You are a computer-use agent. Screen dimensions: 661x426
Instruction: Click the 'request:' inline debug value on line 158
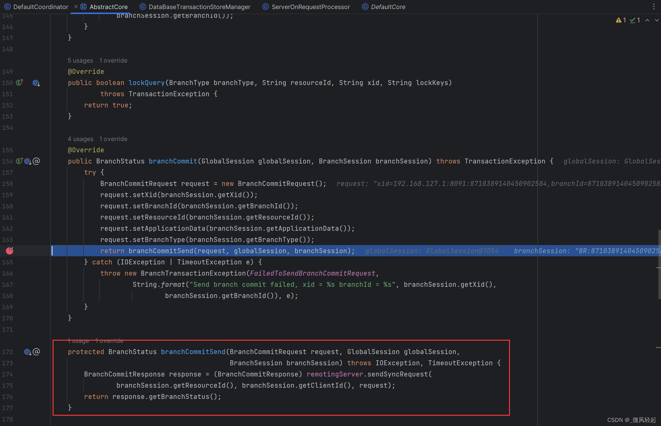498,184
